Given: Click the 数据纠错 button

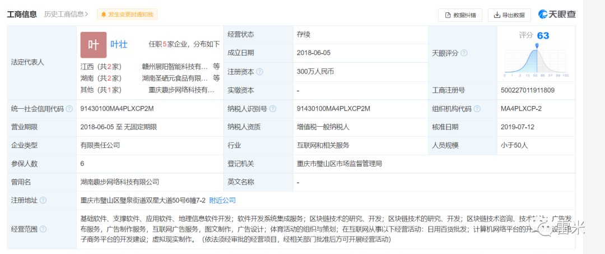Looking at the screenshot, I should (460, 15).
